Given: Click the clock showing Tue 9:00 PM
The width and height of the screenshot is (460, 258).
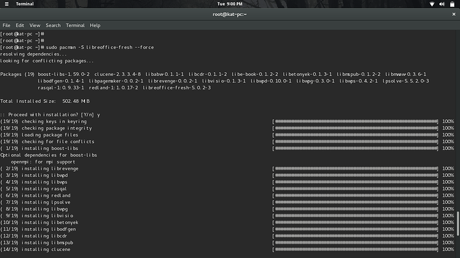Looking at the screenshot, I should coord(229,4).
